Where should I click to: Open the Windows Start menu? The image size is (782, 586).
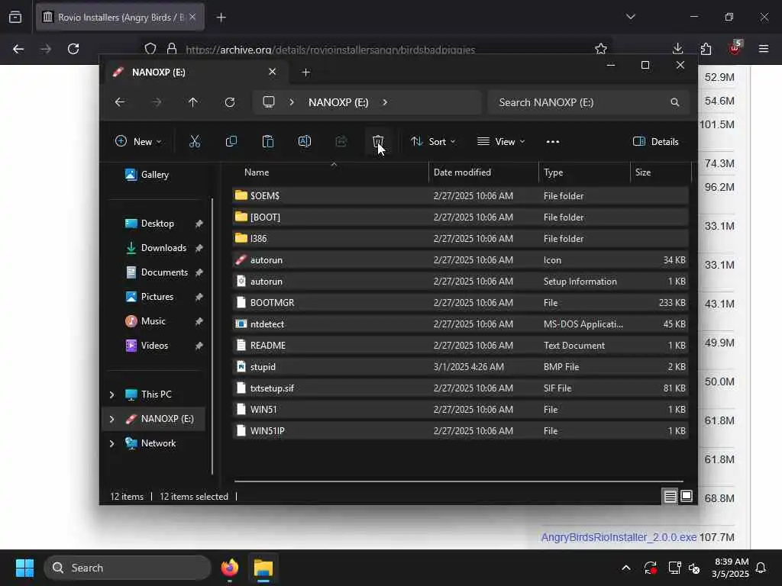(24, 568)
